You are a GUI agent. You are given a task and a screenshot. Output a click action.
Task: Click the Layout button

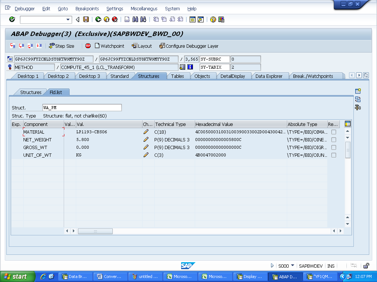coord(142,46)
